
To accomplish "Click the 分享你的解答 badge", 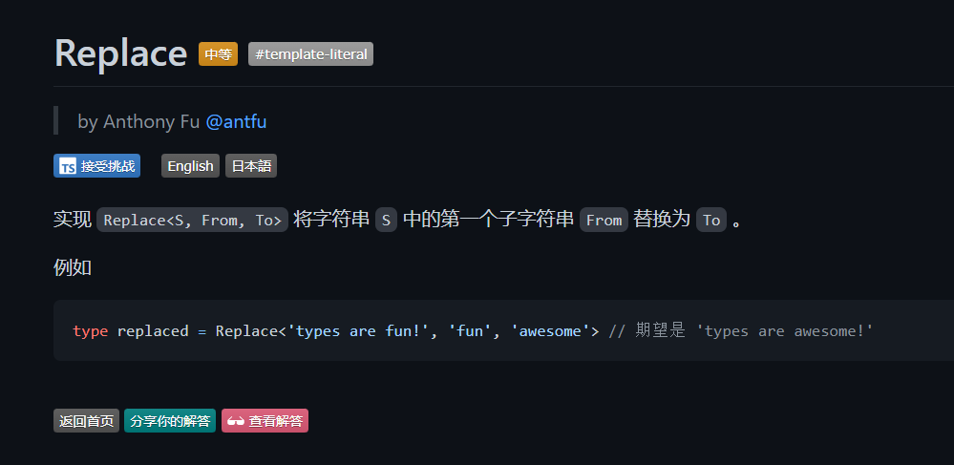I will click(170, 420).
